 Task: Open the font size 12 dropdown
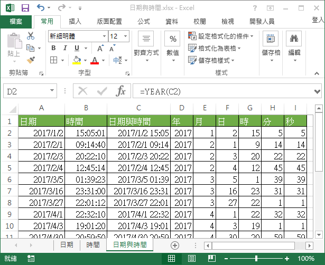[x=125, y=36]
